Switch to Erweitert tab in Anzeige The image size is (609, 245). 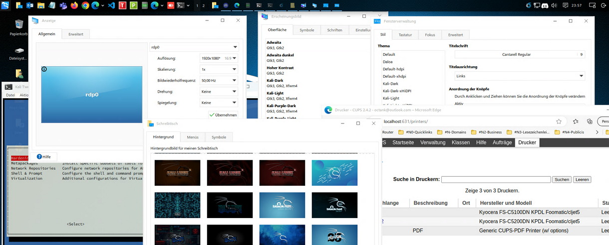[x=76, y=34]
